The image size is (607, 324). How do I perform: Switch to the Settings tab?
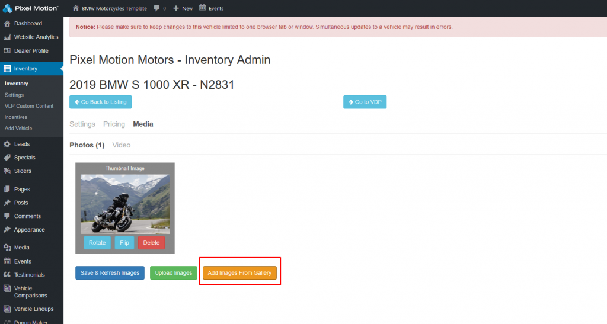point(82,124)
